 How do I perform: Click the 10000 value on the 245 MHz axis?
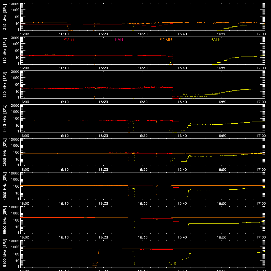[14, 4]
